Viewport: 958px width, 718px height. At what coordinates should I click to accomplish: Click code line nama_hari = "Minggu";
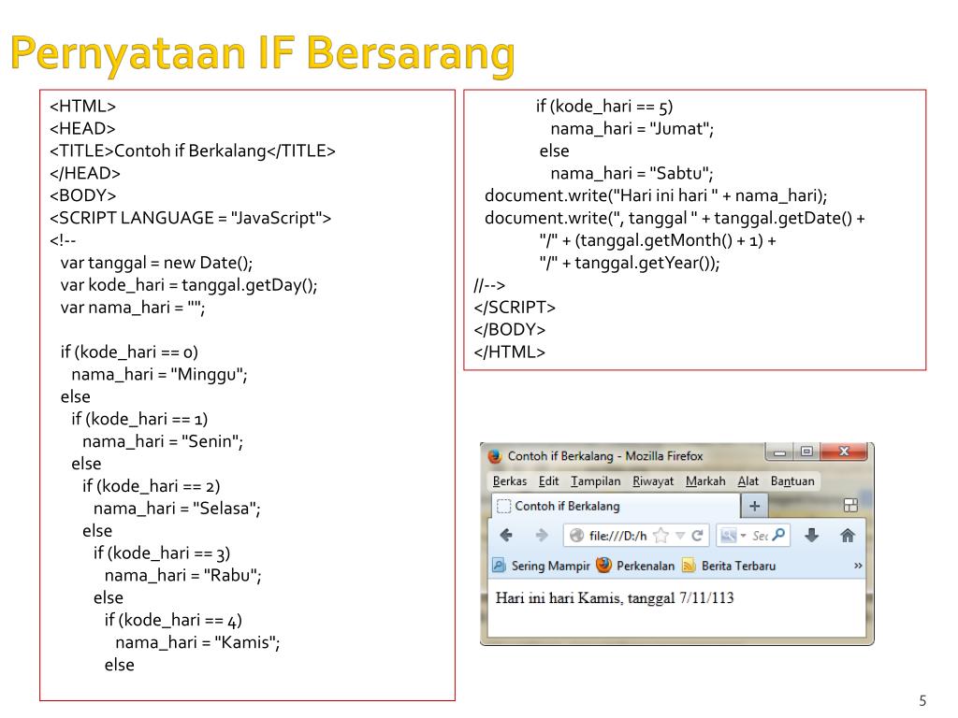[x=159, y=374]
